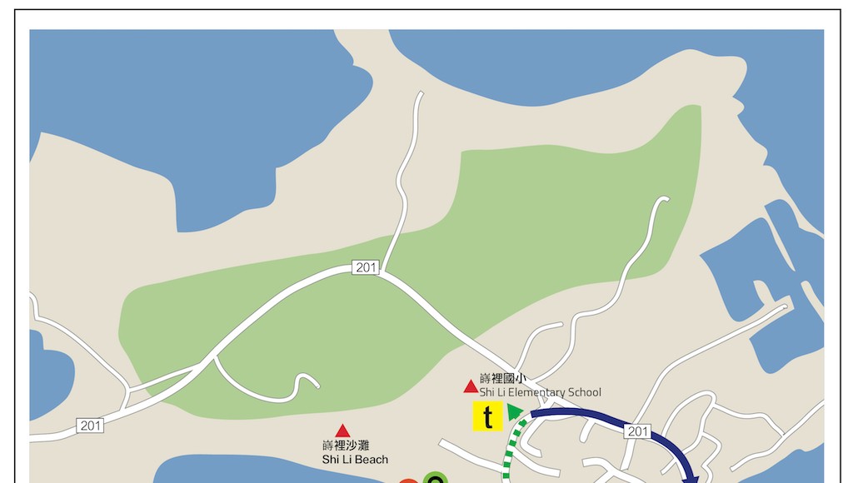Viewport: 853px width, 483px height.
Task: Click the dark blue arrowhead at route end
Action: tap(691, 477)
